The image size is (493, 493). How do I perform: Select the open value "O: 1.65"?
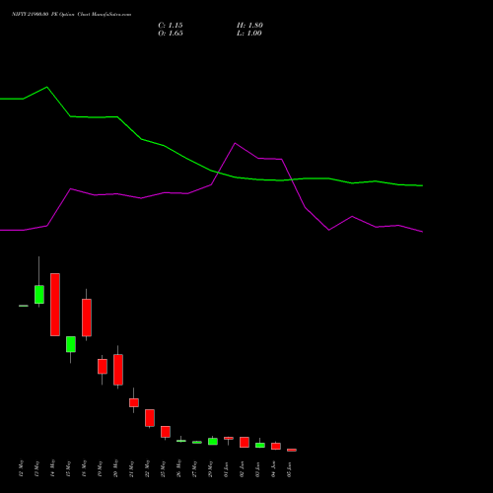[x=171, y=34]
